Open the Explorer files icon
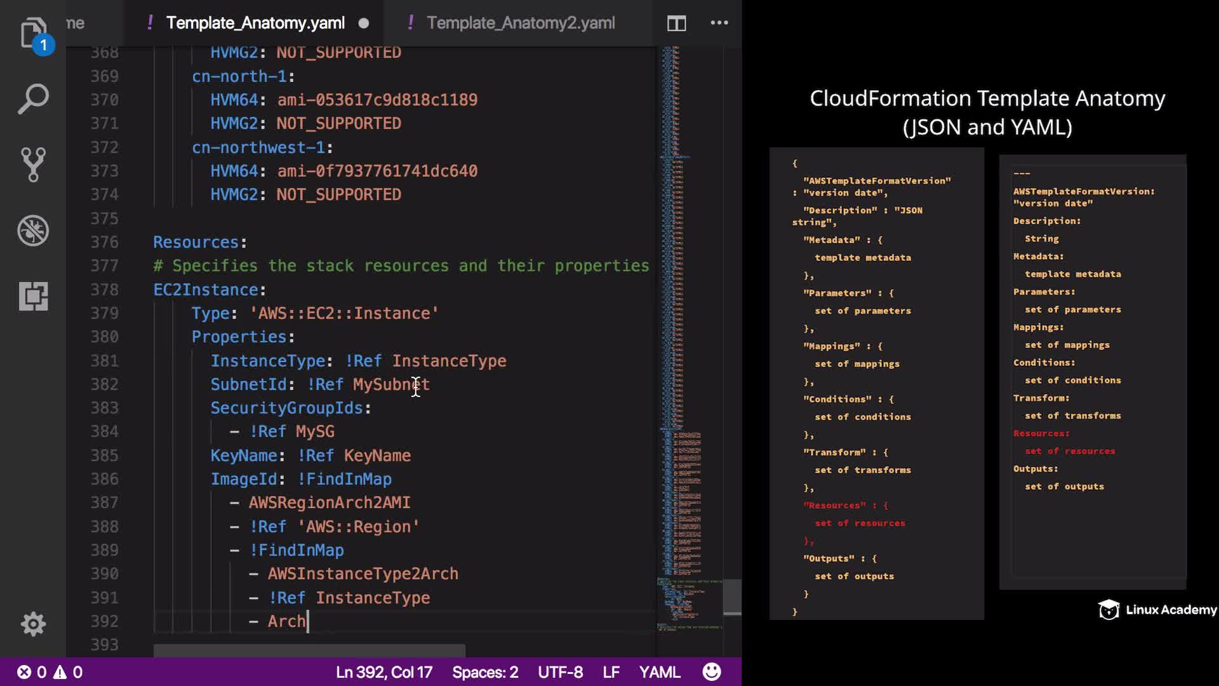The height and width of the screenshot is (686, 1219). pyautogui.click(x=33, y=32)
